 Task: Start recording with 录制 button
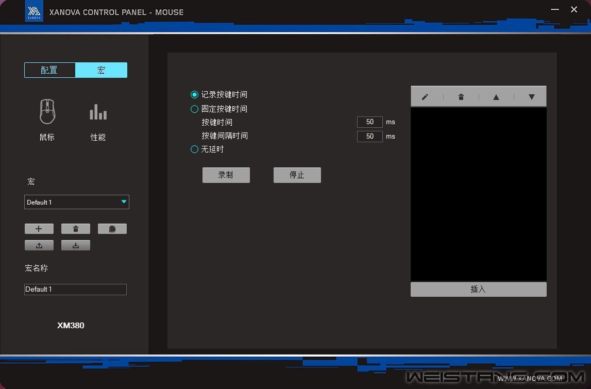(226, 175)
